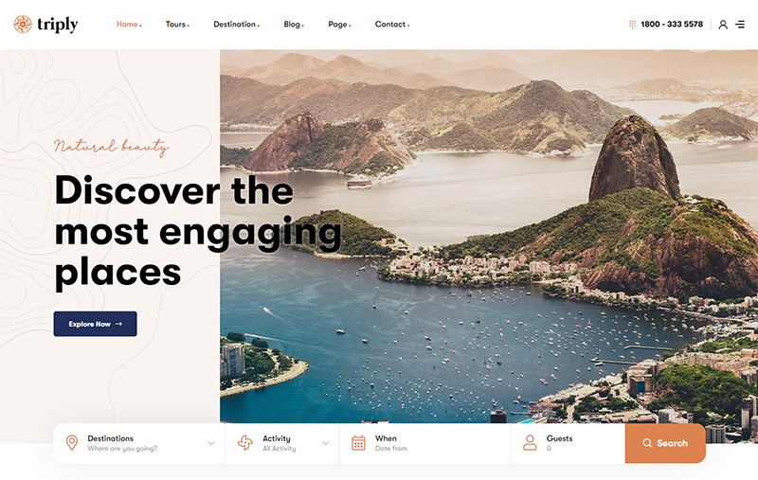Open the Tours menu dropdown
Viewport: 758px width, 480px height.
[x=177, y=25]
